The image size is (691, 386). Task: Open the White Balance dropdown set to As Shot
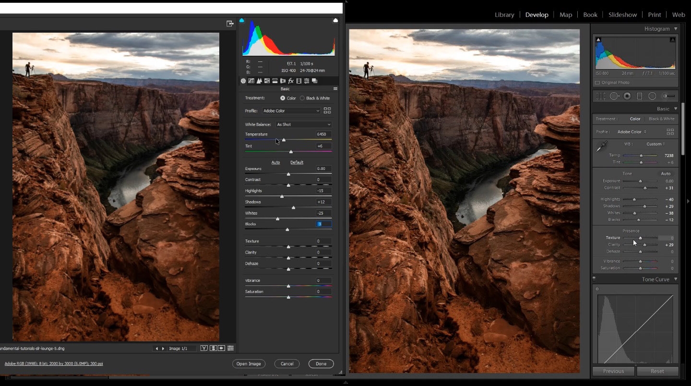pyautogui.click(x=303, y=124)
